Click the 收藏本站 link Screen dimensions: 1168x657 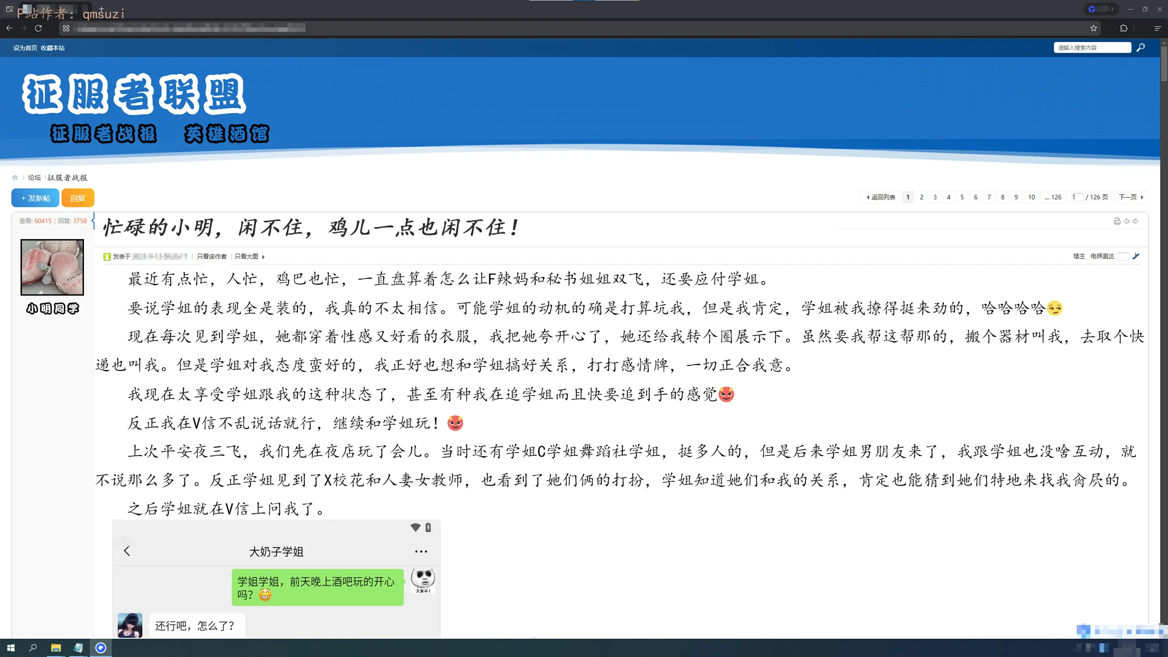53,48
